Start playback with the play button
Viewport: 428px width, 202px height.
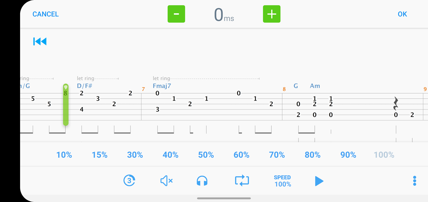[x=319, y=181]
